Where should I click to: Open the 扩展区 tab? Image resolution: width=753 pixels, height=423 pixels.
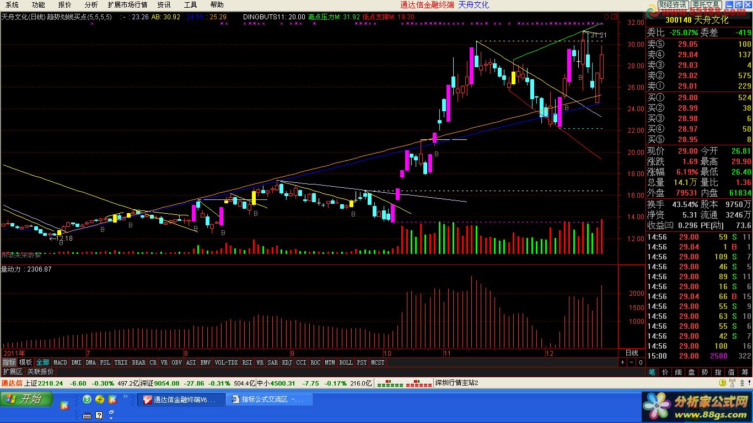click(13, 372)
